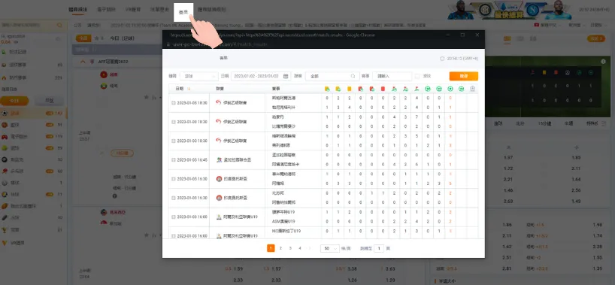Click the row icon beside 2023-01-03 16:45

tap(174, 159)
